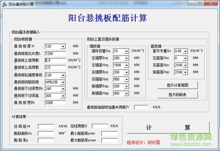Click the 显示计算简图 button
This screenshot has height=151, width=220.
[177, 85]
